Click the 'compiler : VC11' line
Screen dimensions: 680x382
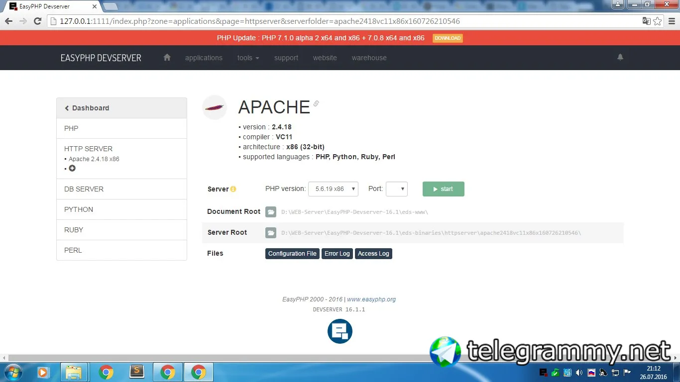(264, 137)
